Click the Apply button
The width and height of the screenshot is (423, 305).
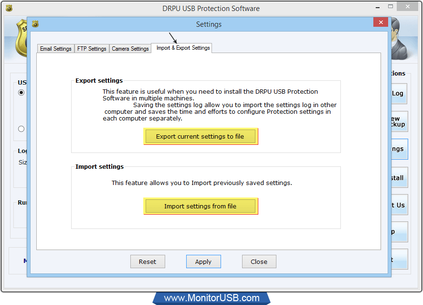click(x=203, y=261)
